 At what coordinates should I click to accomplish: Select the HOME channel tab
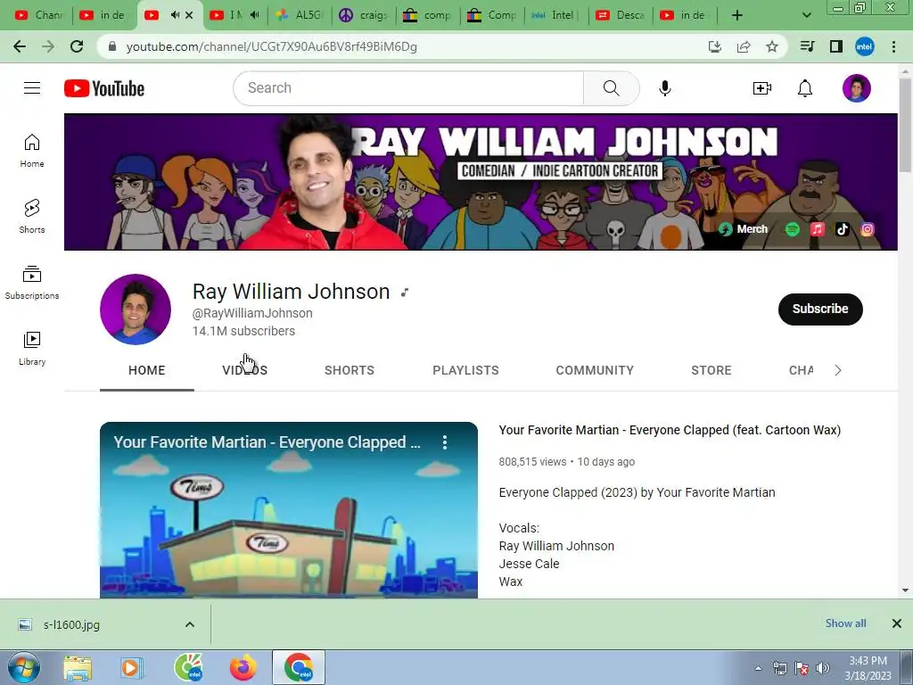(x=147, y=370)
